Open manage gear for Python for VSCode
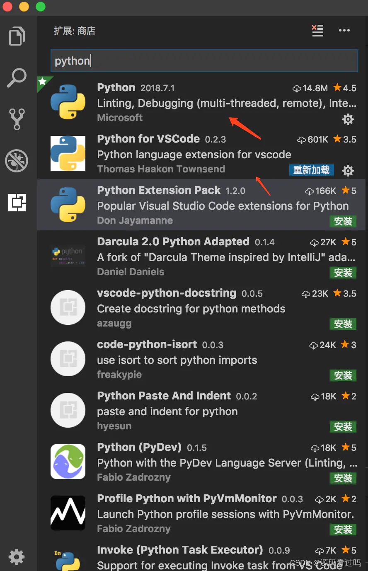Screen dimensions: 368x571 pos(348,170)
